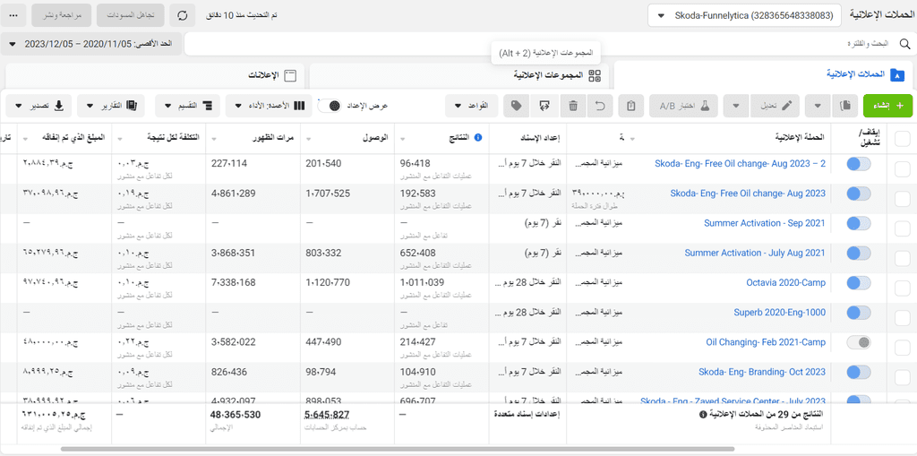Click the green Create (إنشاء) button
917x456 pixels.
887,106
